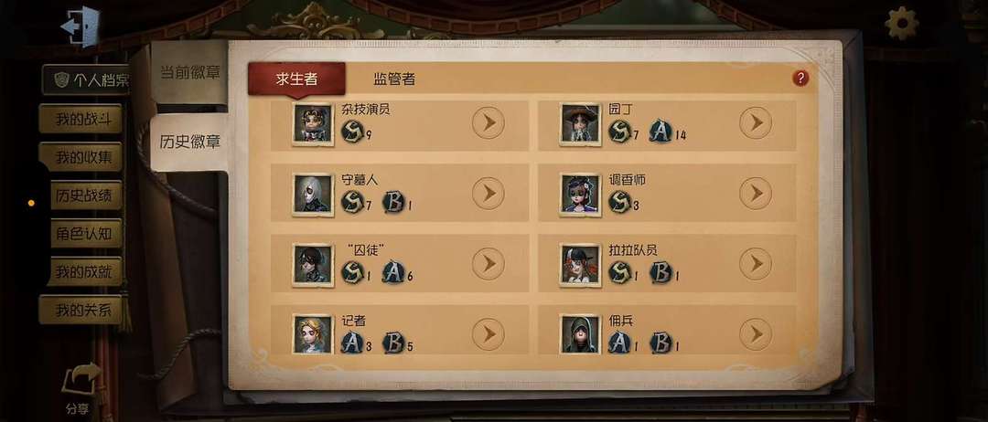Viewport: 988px width, 422px height.
Task: Click the 守墓人 character portrait
Action: [x=313, y=195]
